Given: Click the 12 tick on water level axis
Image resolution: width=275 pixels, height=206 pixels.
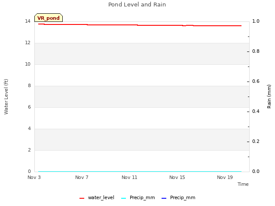Looking at the screenshot, I should 27,42.
